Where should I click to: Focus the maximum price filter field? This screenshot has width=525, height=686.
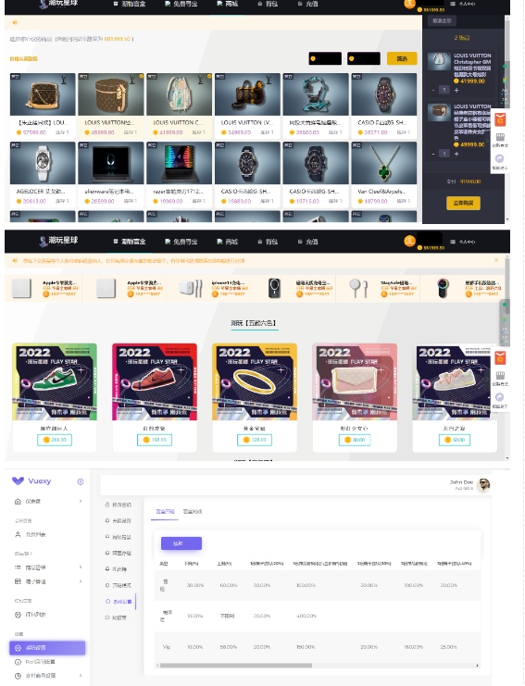tap(364, 58)
